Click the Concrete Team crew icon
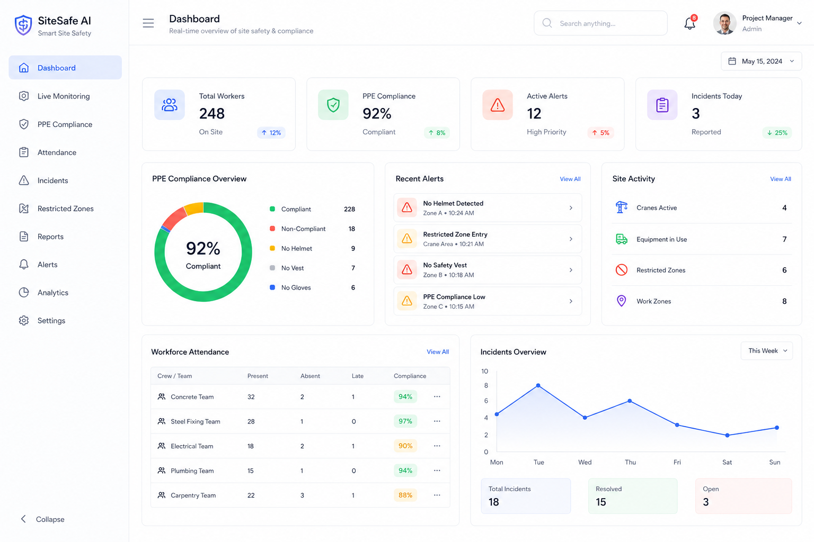The height and width of the screenshot is (542, 814). click(162, 396)
